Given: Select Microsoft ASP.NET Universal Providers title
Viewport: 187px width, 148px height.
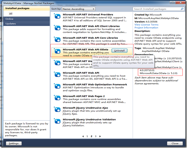Looking at the screenshot, I should pyautogui.click(x=88, y=14).
